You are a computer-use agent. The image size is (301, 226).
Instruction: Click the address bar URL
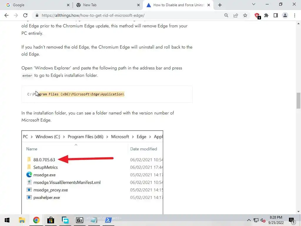coord(93,15)
